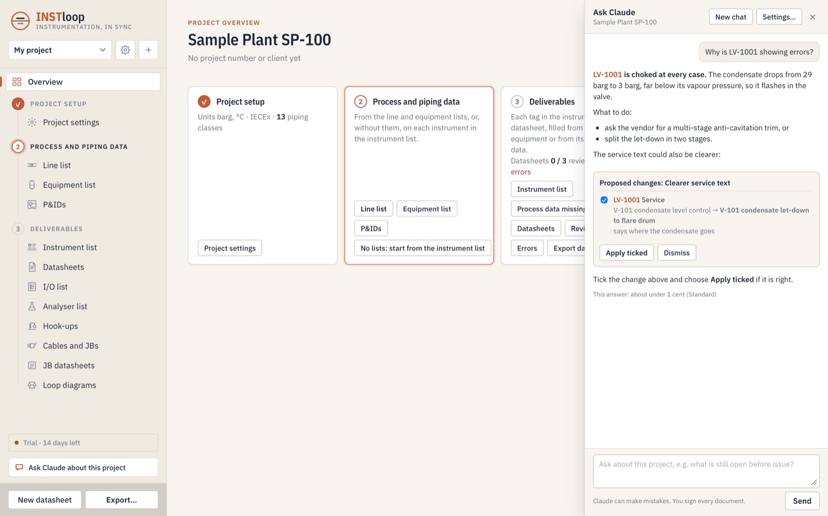Open Hook-ups in the sidebar
Viewport: 828px width, 516px height.
[61, 326]
